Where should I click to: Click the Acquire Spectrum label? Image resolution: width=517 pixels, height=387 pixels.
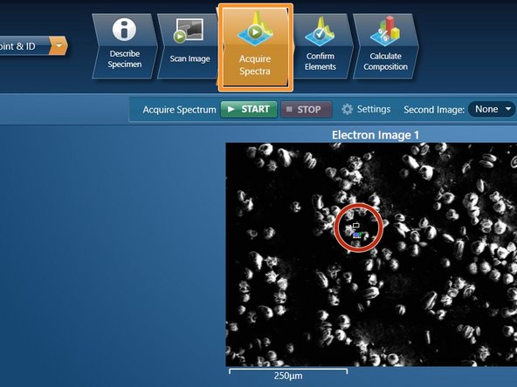pos(179,109)
